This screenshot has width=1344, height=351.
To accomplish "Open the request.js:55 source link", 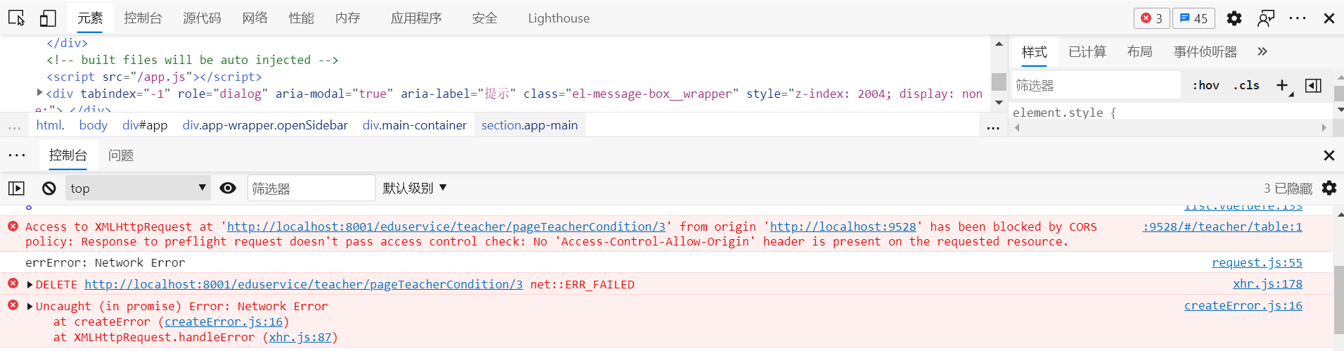I will [1257, 262].
